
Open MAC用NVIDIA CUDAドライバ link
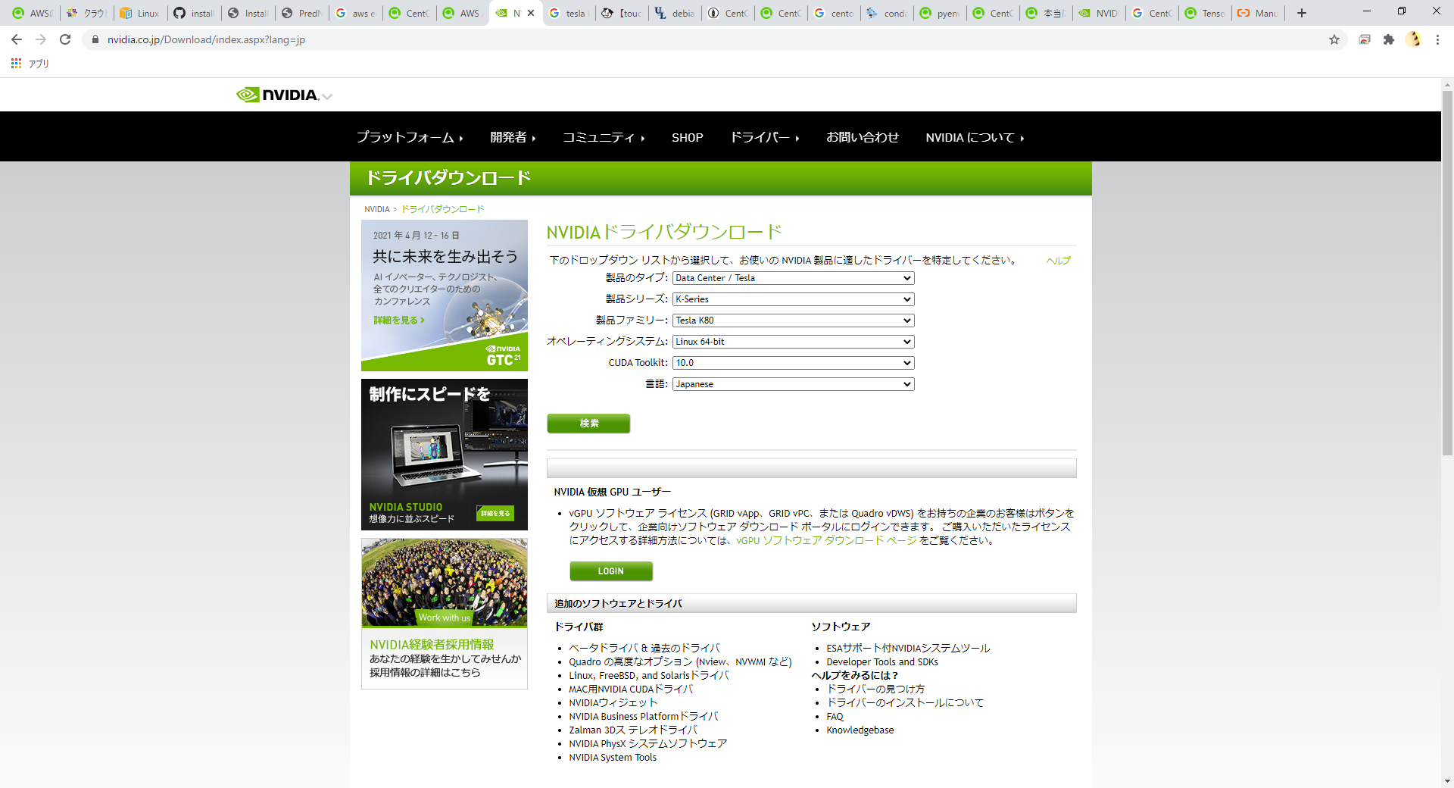point(631,689)
